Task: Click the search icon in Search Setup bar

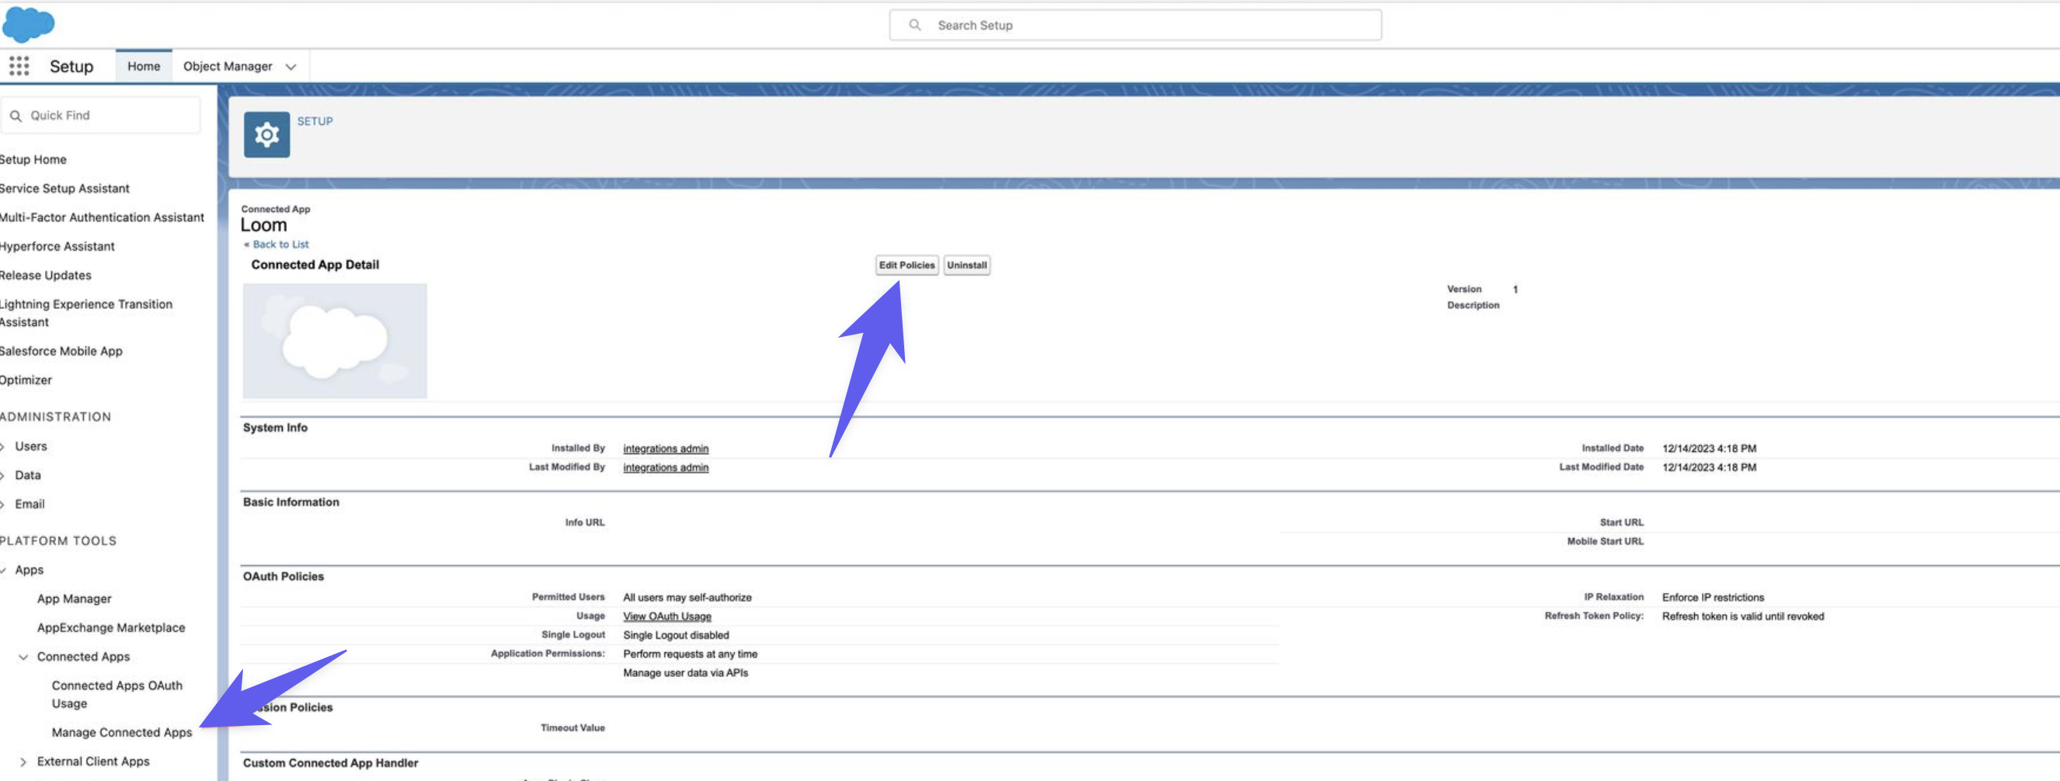Action: 914,25
